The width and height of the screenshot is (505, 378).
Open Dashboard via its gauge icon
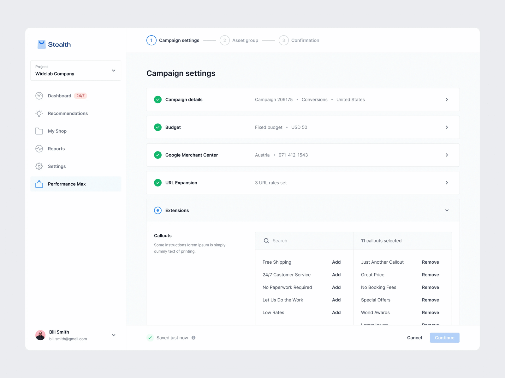(x=39, y=96)
